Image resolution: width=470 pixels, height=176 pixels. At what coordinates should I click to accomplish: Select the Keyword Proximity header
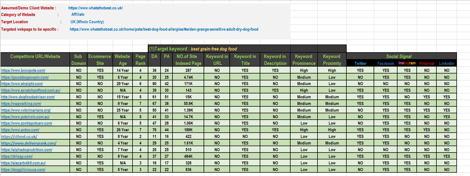(332, 60)
